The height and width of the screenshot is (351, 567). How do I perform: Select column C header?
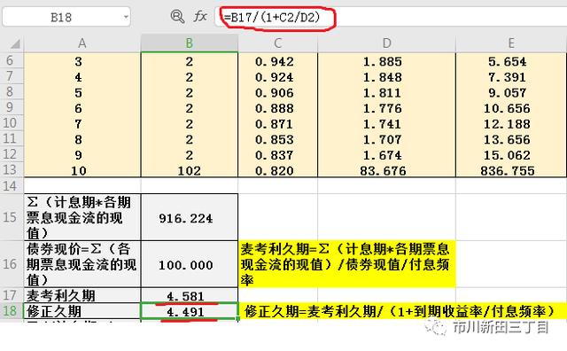277,43
